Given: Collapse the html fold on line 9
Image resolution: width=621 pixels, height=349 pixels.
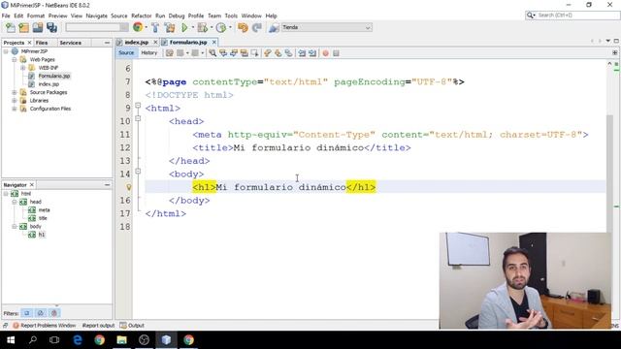Looking at the screenshot, I should click(138, 106).
